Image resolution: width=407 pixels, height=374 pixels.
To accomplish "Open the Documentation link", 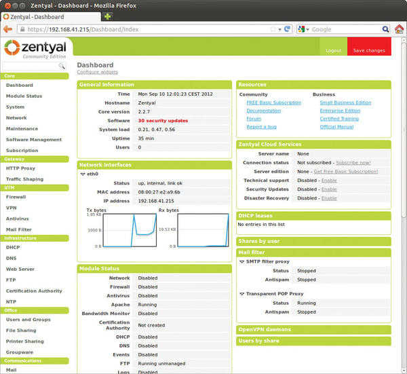I will (264, 111).
